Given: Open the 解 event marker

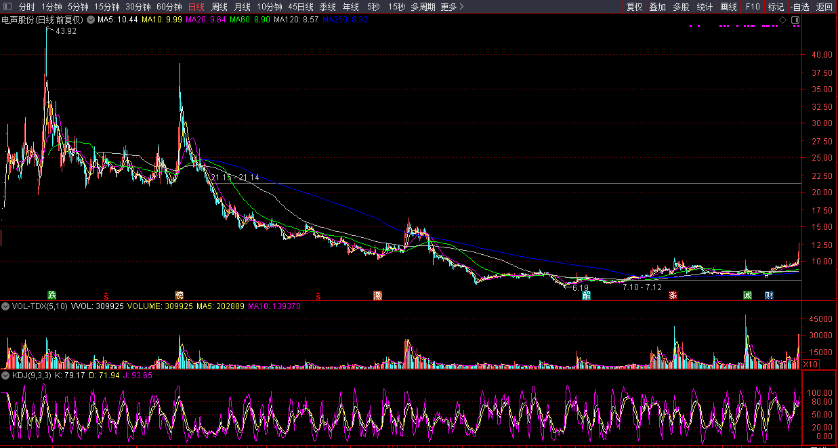Looking at the screenshot, I should point(586,295).
